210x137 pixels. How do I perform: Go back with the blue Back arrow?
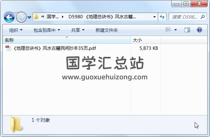tap(9, 17)
